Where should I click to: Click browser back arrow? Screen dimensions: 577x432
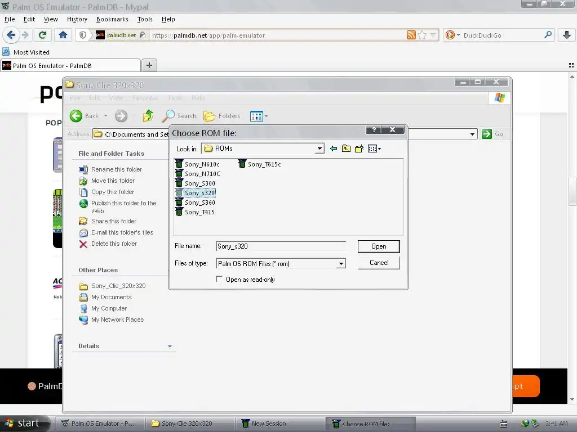pyautogui.click(x=11, y=35)
